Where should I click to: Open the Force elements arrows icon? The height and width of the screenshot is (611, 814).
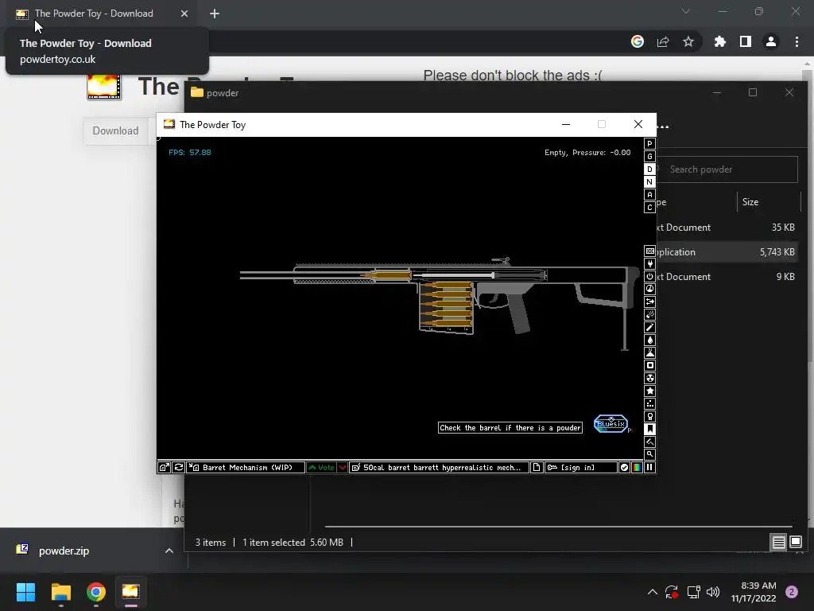[x=649, y=302]
